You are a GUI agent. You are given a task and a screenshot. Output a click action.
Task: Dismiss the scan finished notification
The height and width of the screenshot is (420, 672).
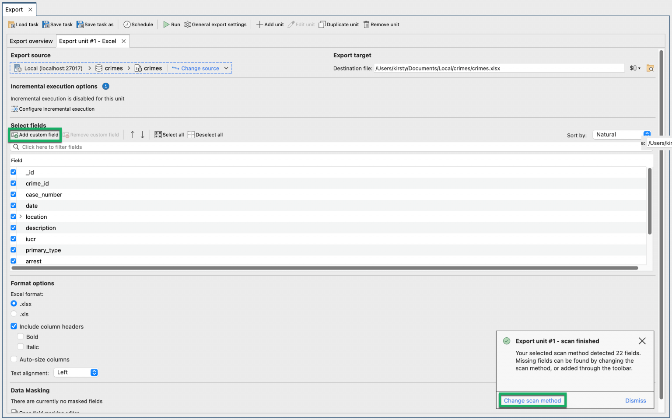point(635,400)
